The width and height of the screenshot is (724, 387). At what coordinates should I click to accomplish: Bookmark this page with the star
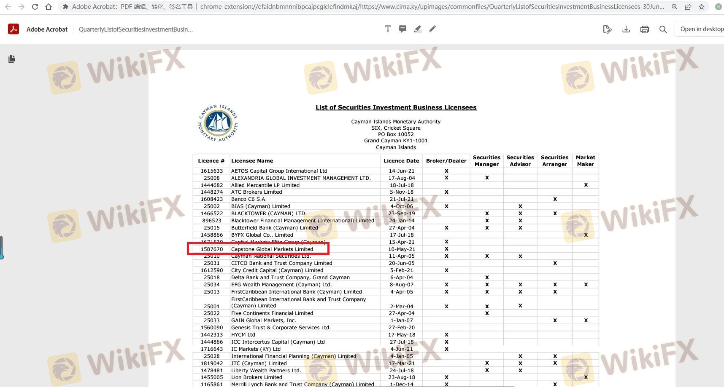[702, 7]
